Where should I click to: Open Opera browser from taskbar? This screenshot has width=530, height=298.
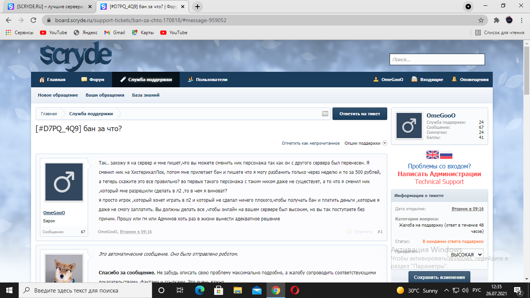(294, 290)
